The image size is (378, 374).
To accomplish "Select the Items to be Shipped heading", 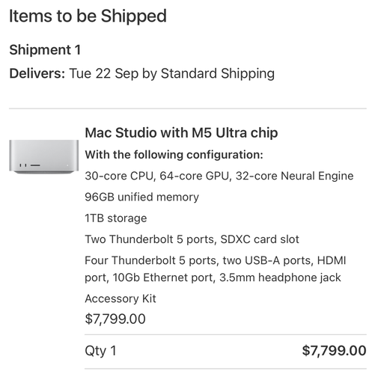I will coord(88,16).
